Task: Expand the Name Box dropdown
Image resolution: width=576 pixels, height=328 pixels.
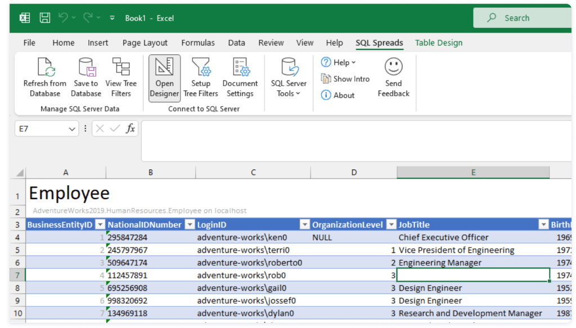Action: point(73,129)
